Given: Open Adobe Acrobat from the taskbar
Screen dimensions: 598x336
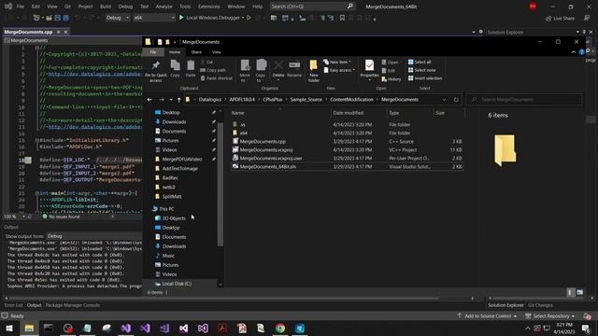Looking at the screenshot, I should click(222, 328).
